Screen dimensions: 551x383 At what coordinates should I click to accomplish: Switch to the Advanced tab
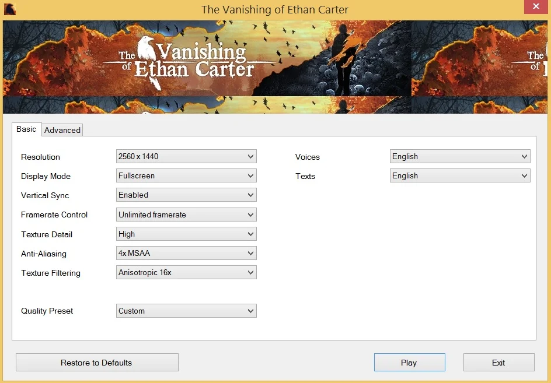[62, 130]
